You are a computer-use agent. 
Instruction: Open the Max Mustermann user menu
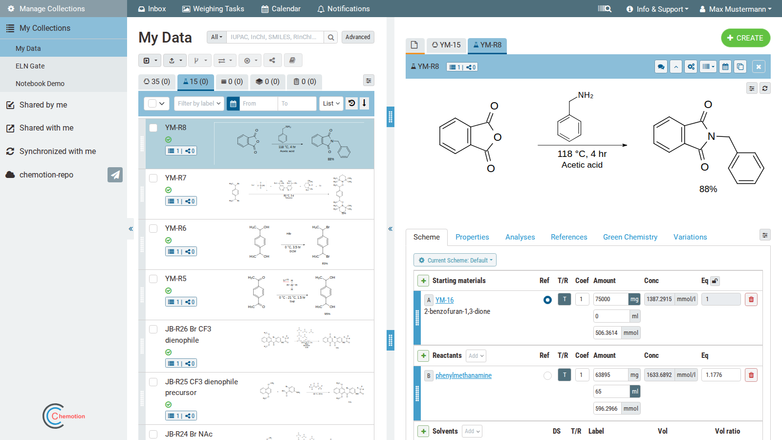coord(736,9)
